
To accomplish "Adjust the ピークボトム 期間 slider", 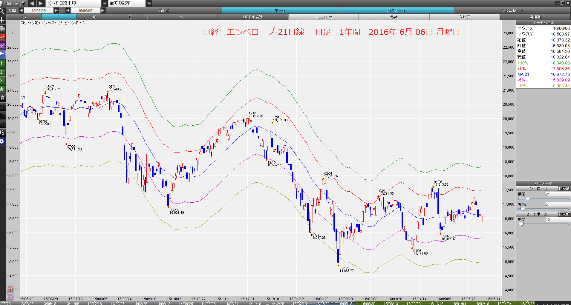I will (x=543, y=224).
